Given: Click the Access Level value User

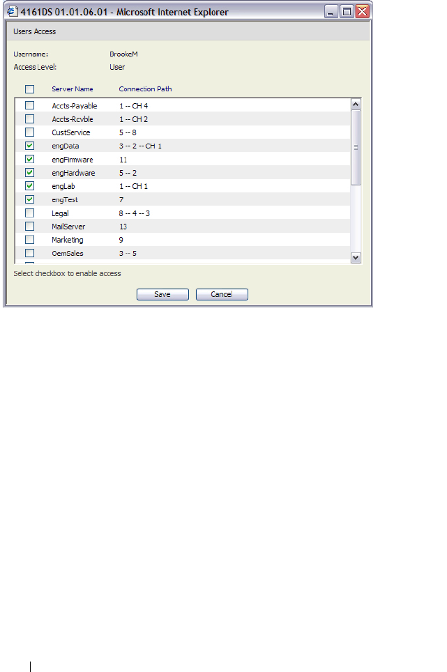Looking at the screenshot, I should coord(117,68).
